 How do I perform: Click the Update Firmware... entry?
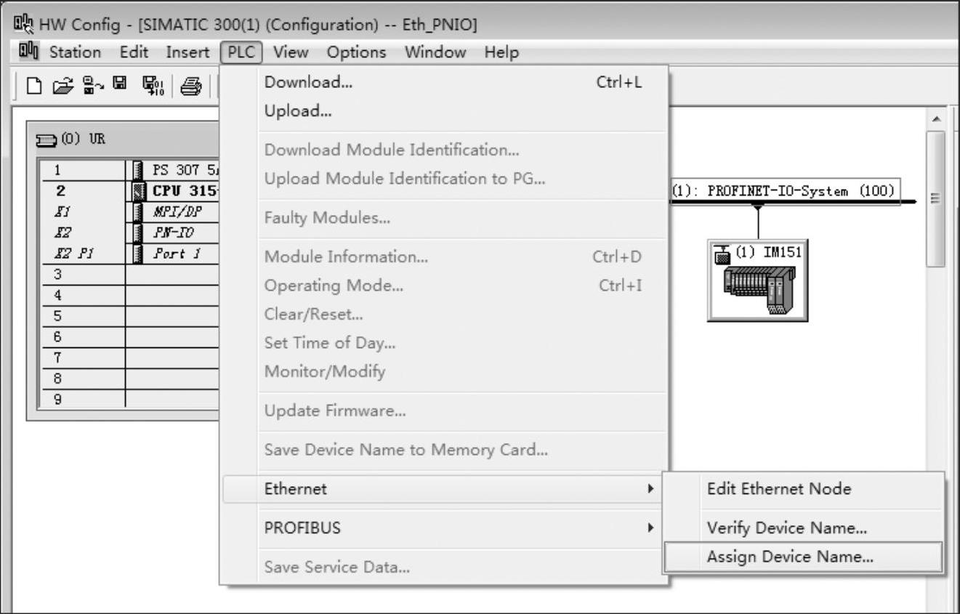pyautogui.click(x=444, y=411)
